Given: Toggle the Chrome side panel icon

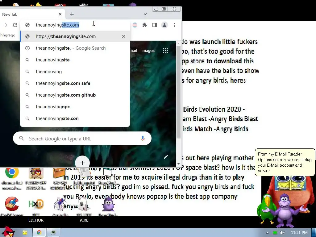Looking at the screenshot, I should [x=155, y=25].
